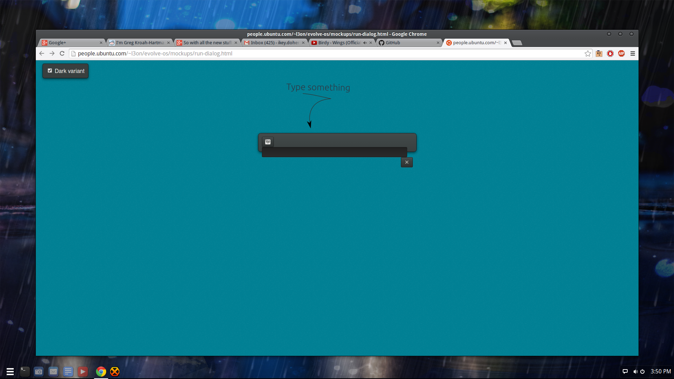Viewport: 674px width, 379px height.
Task: Click the 3:50 PM clock
Action: tap(661, 371)
